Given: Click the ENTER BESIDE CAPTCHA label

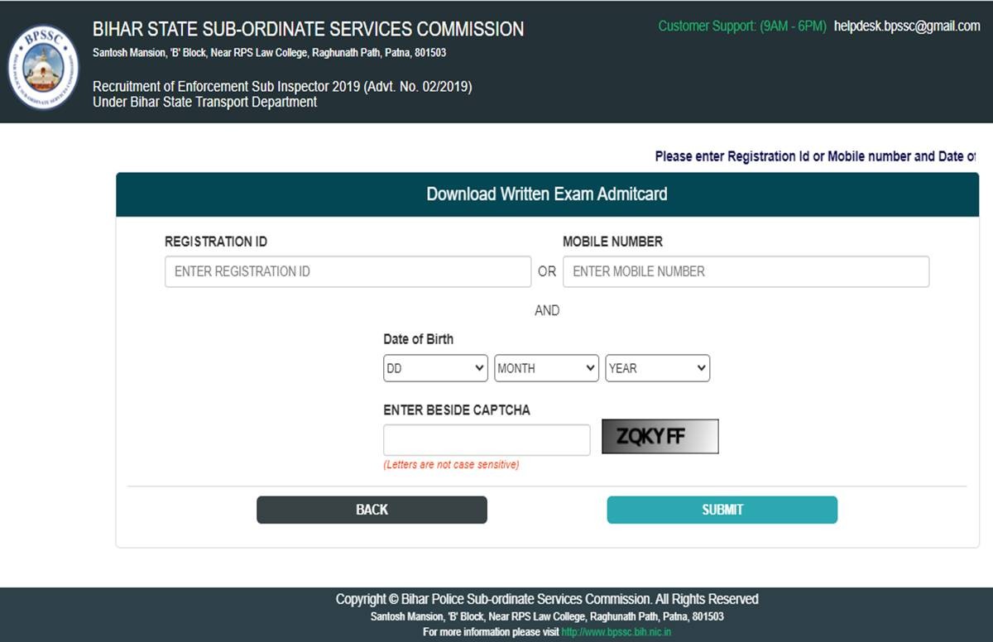Looking at the screenshot, I should point(456,410).
